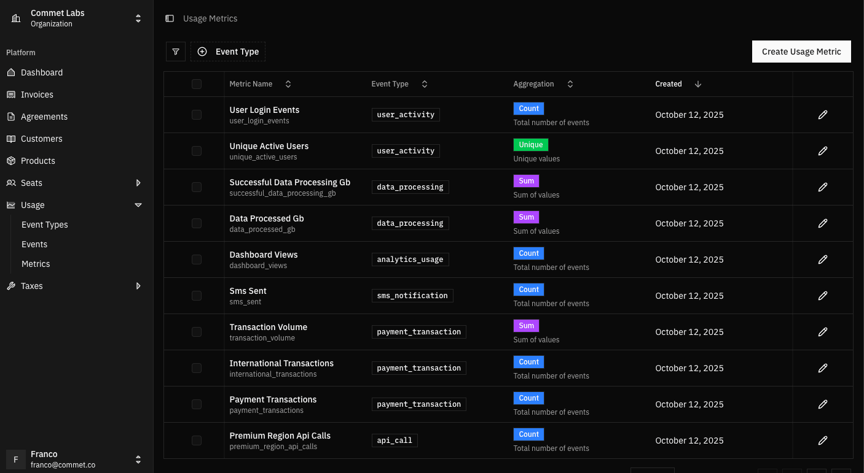Click the Create Usage Metric button
The width and height of the screenshot is (864, 473).
[801, 52]
